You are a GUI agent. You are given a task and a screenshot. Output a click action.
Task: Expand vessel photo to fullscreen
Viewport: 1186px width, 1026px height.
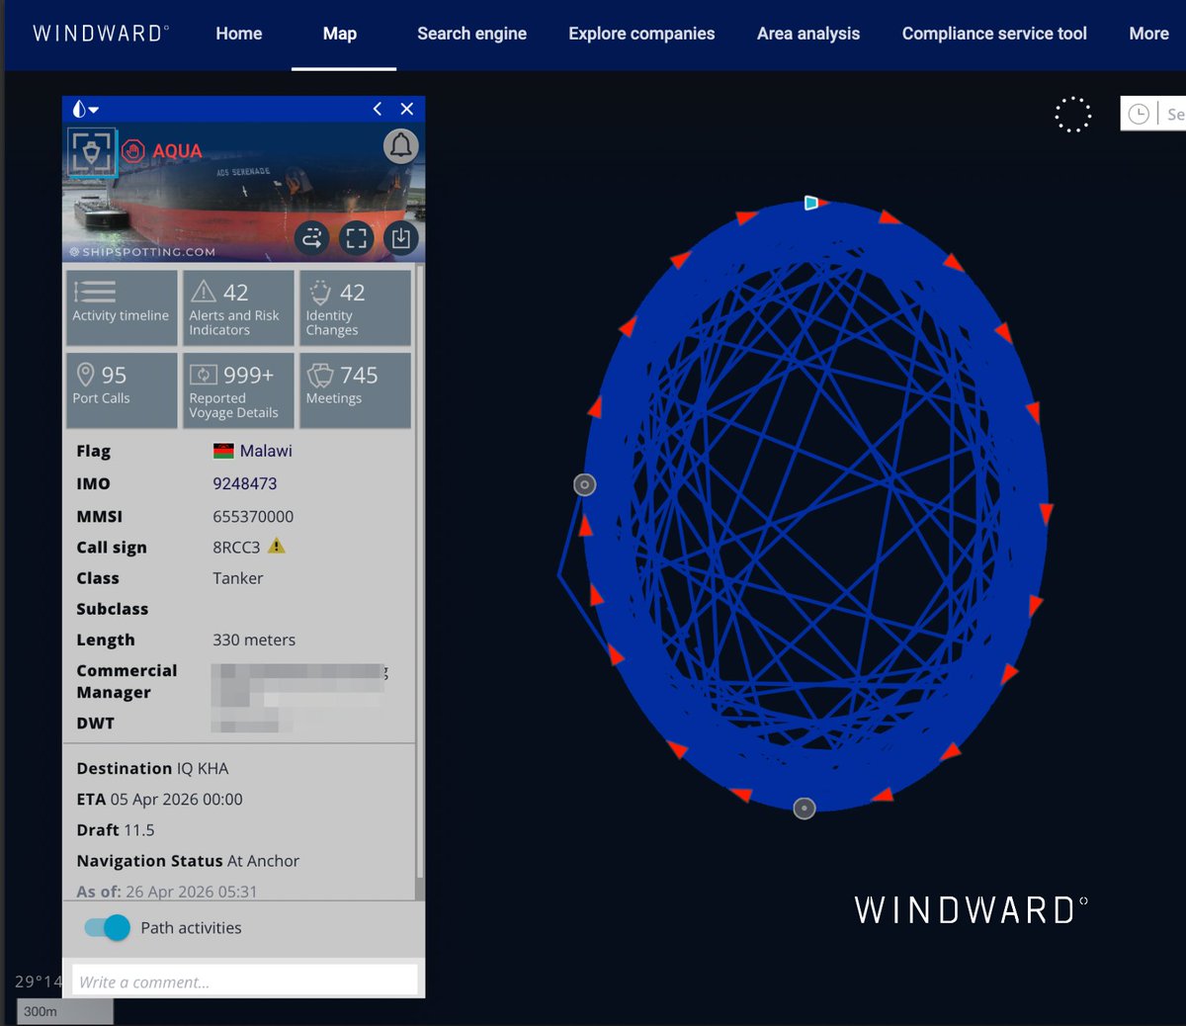coord(357,238)
